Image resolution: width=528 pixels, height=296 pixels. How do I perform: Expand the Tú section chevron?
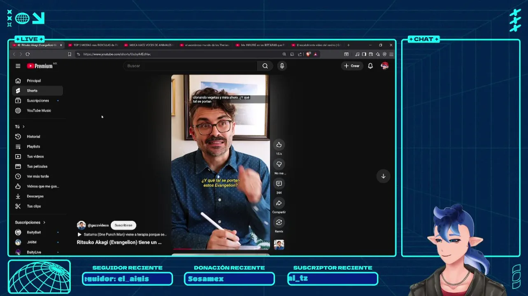[23, 127]
